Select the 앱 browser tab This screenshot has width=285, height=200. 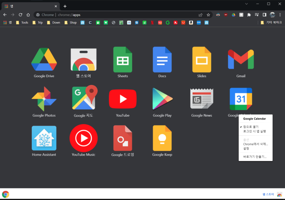click(x=31, y=6)
